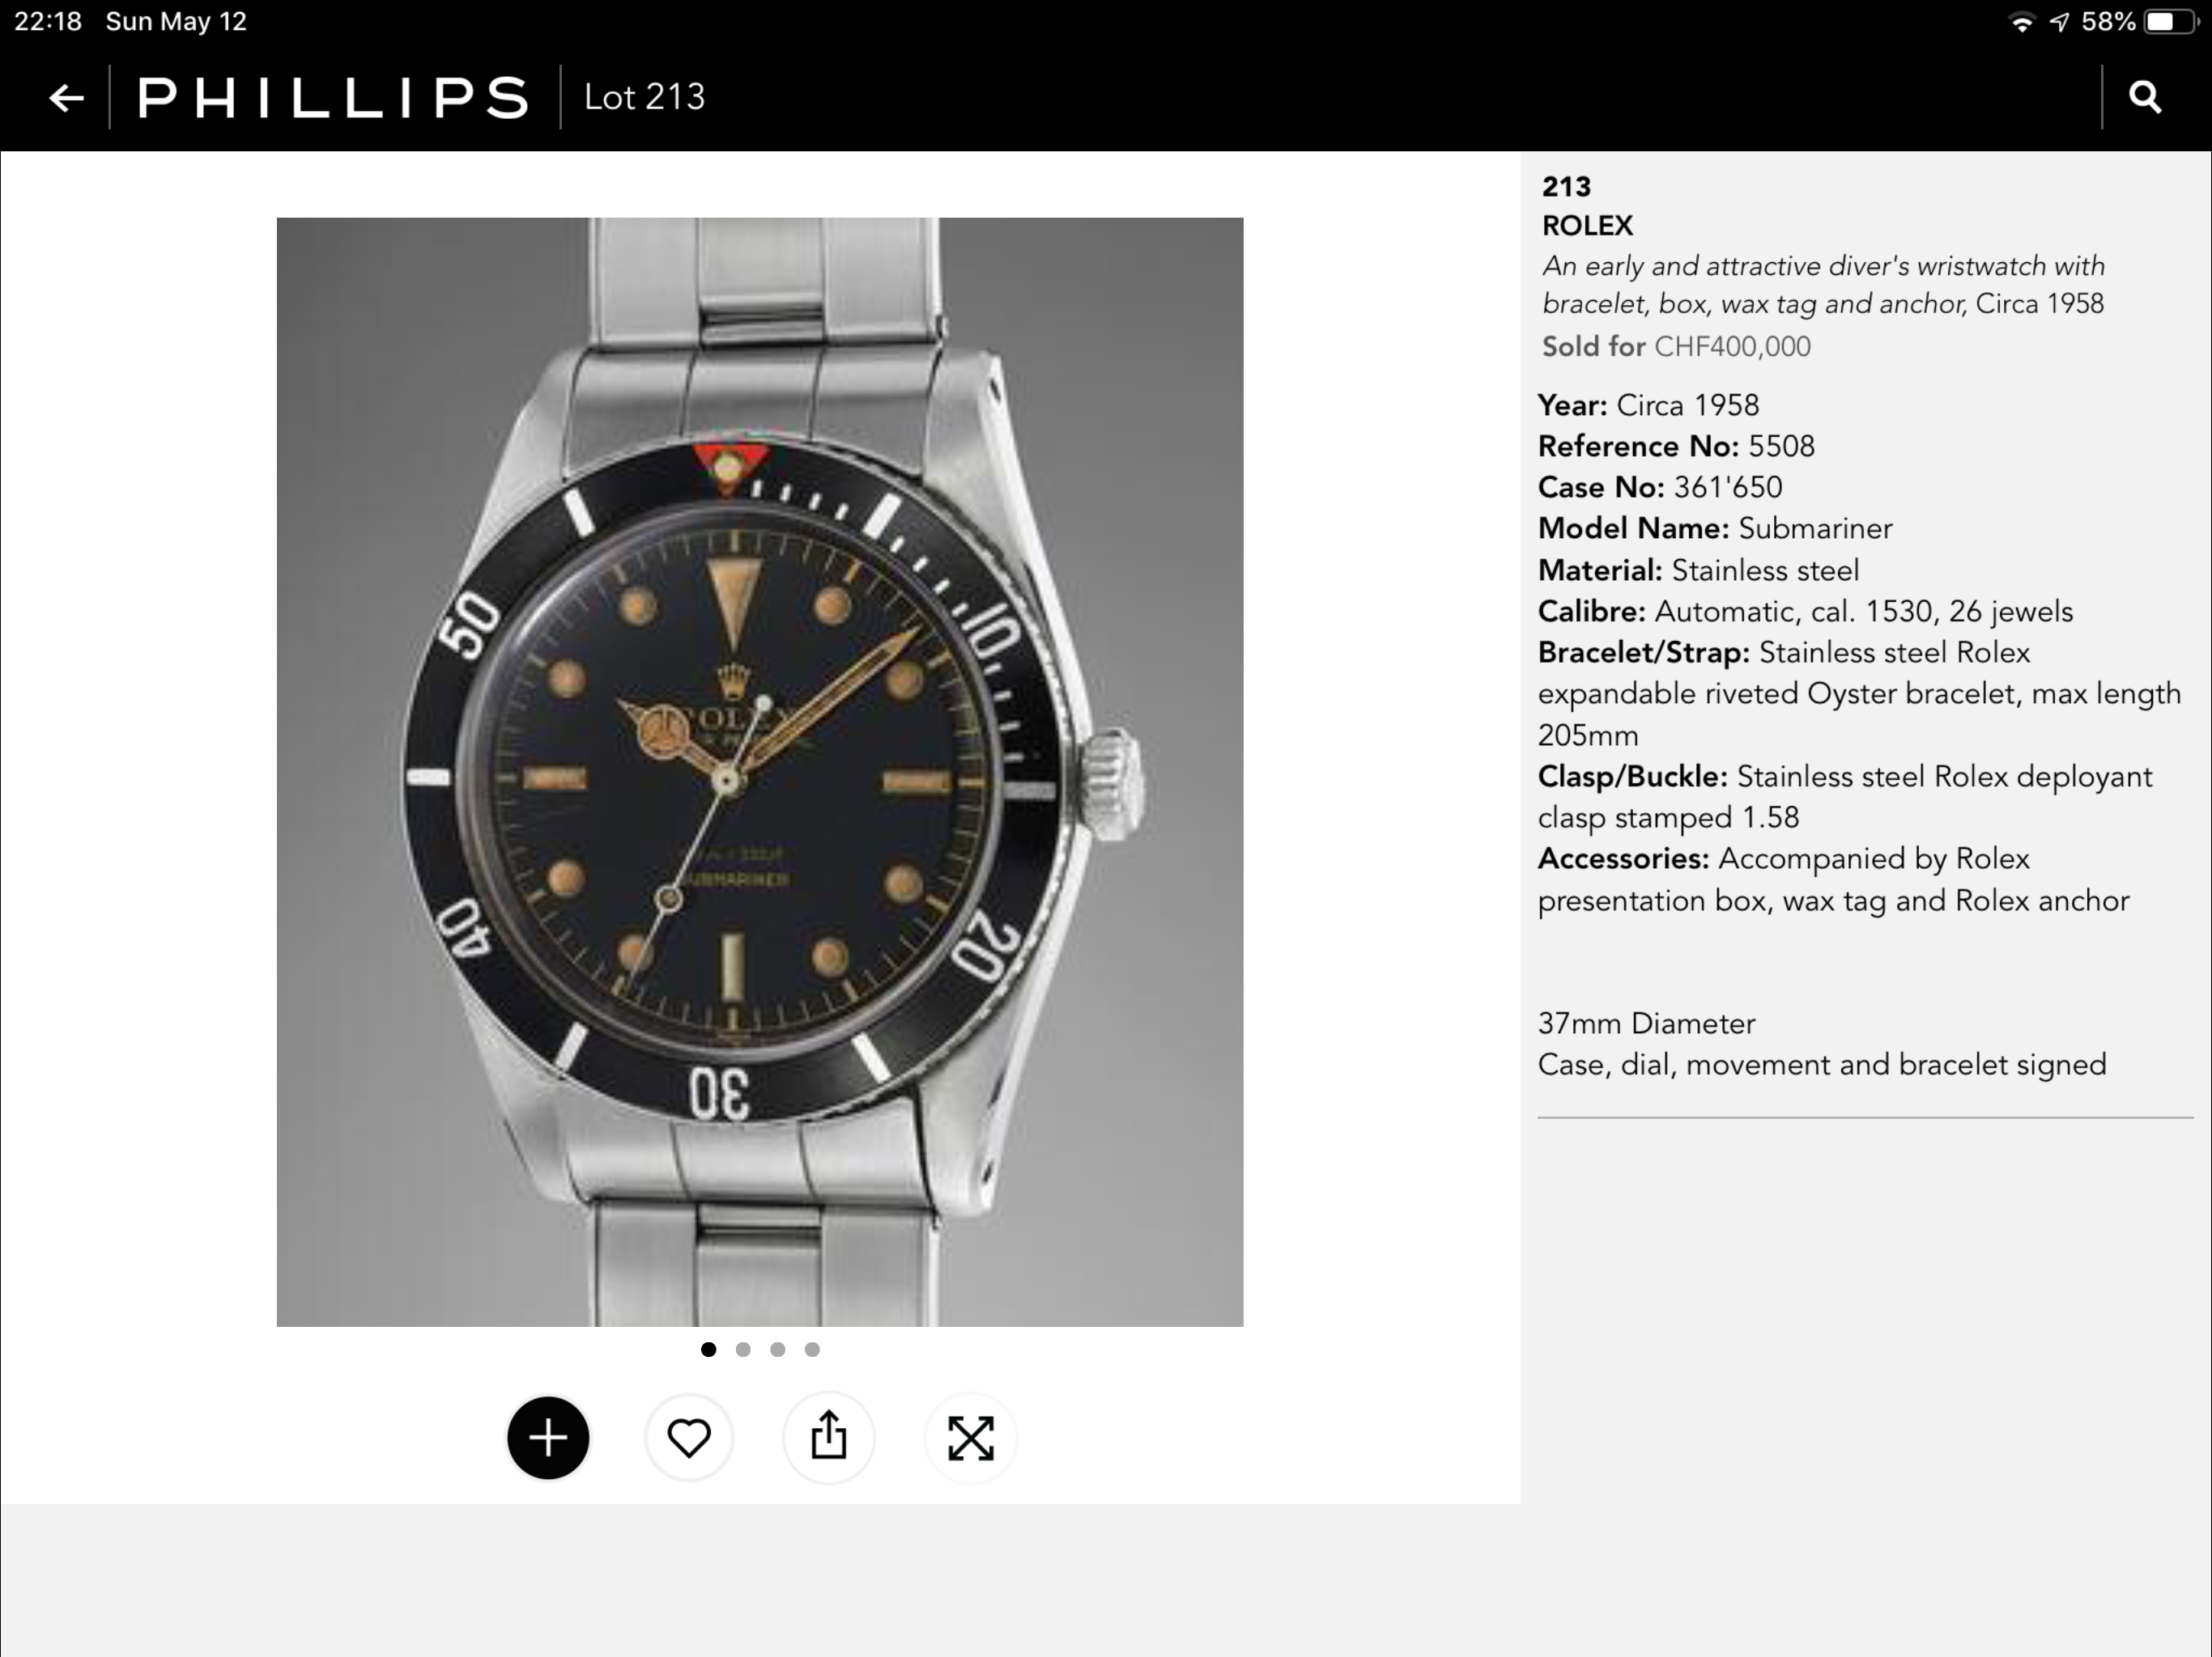This screenshot has width=2212, height=1657.
Task: Tap the ROLEX maker heading
Action: click(x=1587, y=226)
